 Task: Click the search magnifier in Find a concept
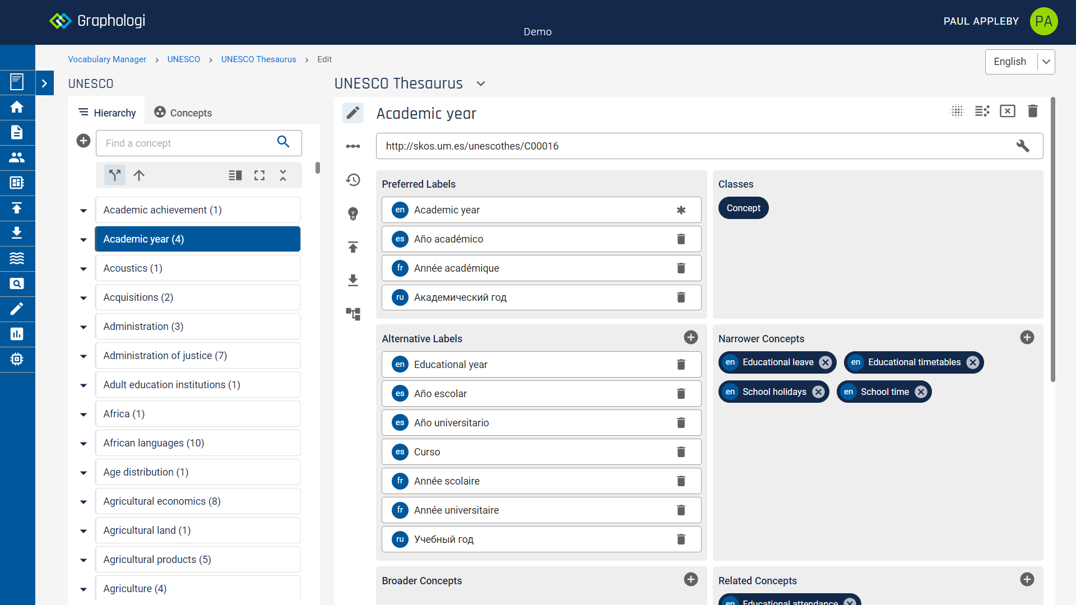click(x=284, y=142)
